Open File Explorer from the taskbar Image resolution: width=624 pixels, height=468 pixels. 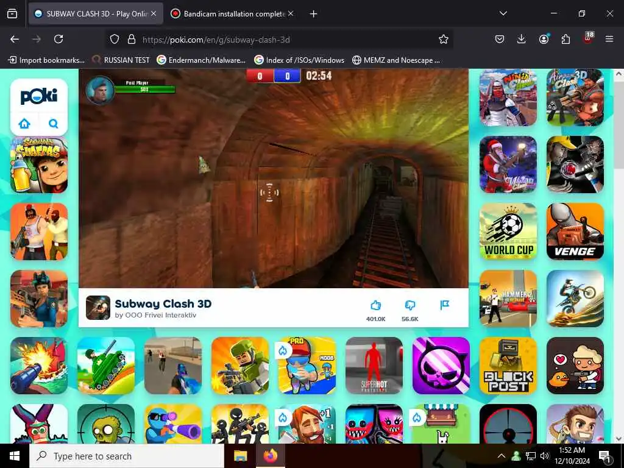(240, 456)
